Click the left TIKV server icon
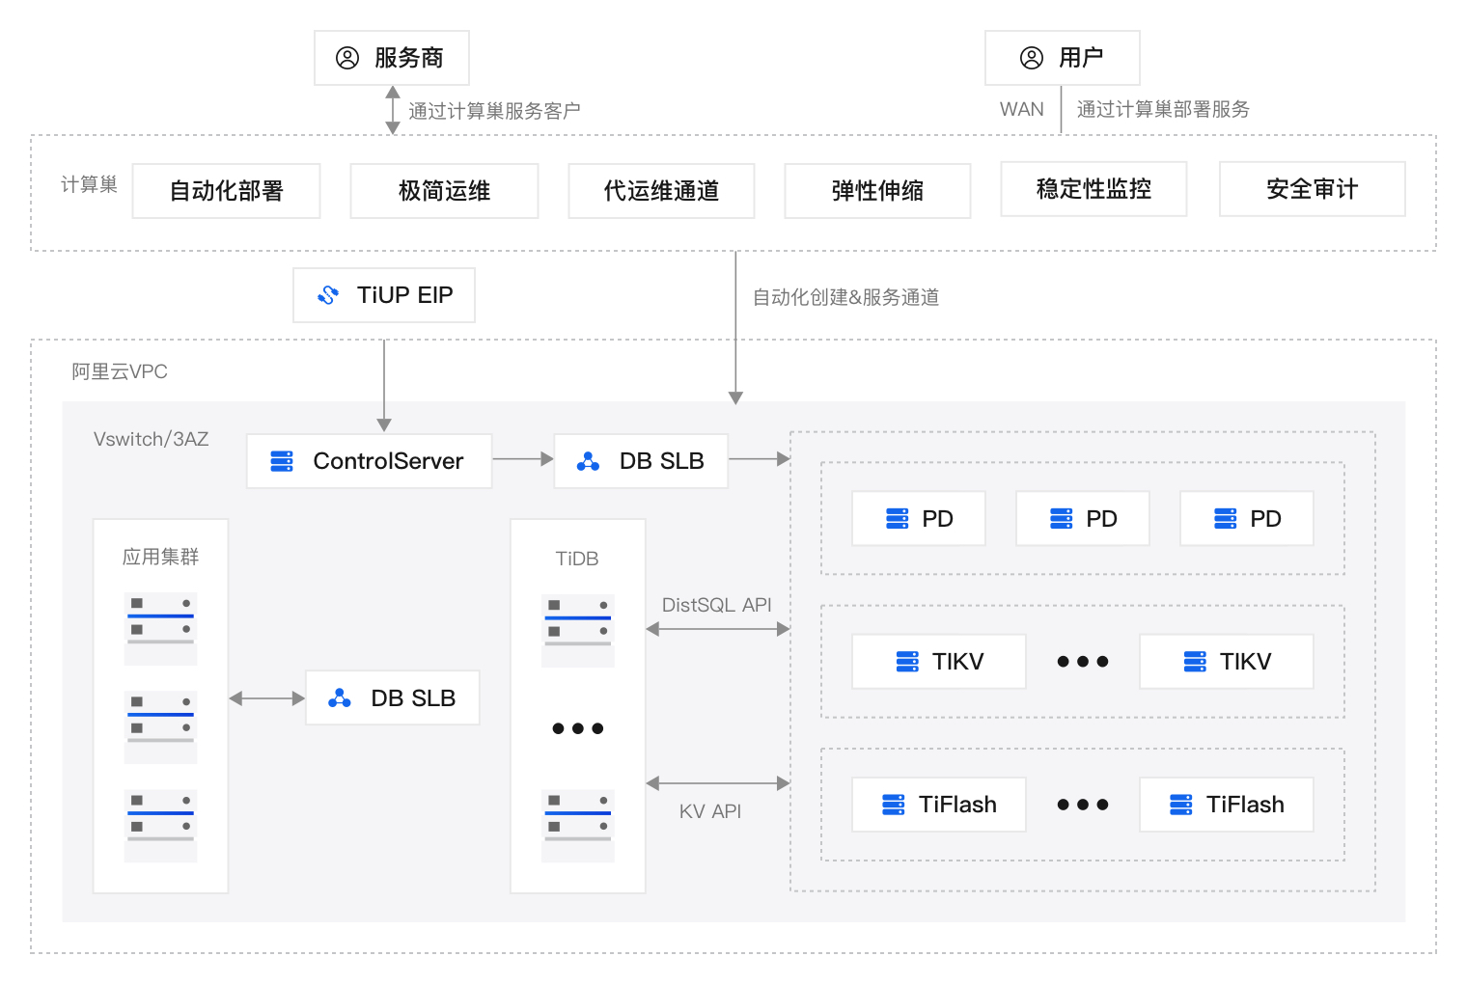The width and height of the screenshot is (1467, 984). tap(907, 662)
